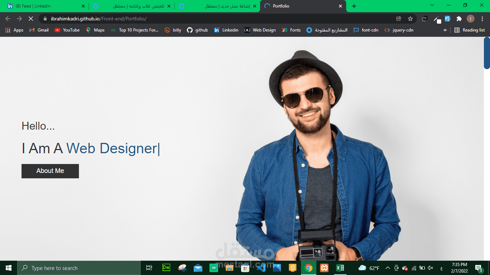The width and height of the screenshot is (490, 275).
Task: Switch to the إضافة عمل جديد tab
Action: pos(217,6)
